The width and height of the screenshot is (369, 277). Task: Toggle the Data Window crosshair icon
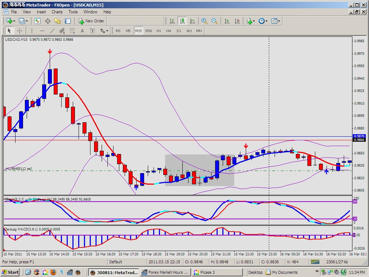coord(48,21)
